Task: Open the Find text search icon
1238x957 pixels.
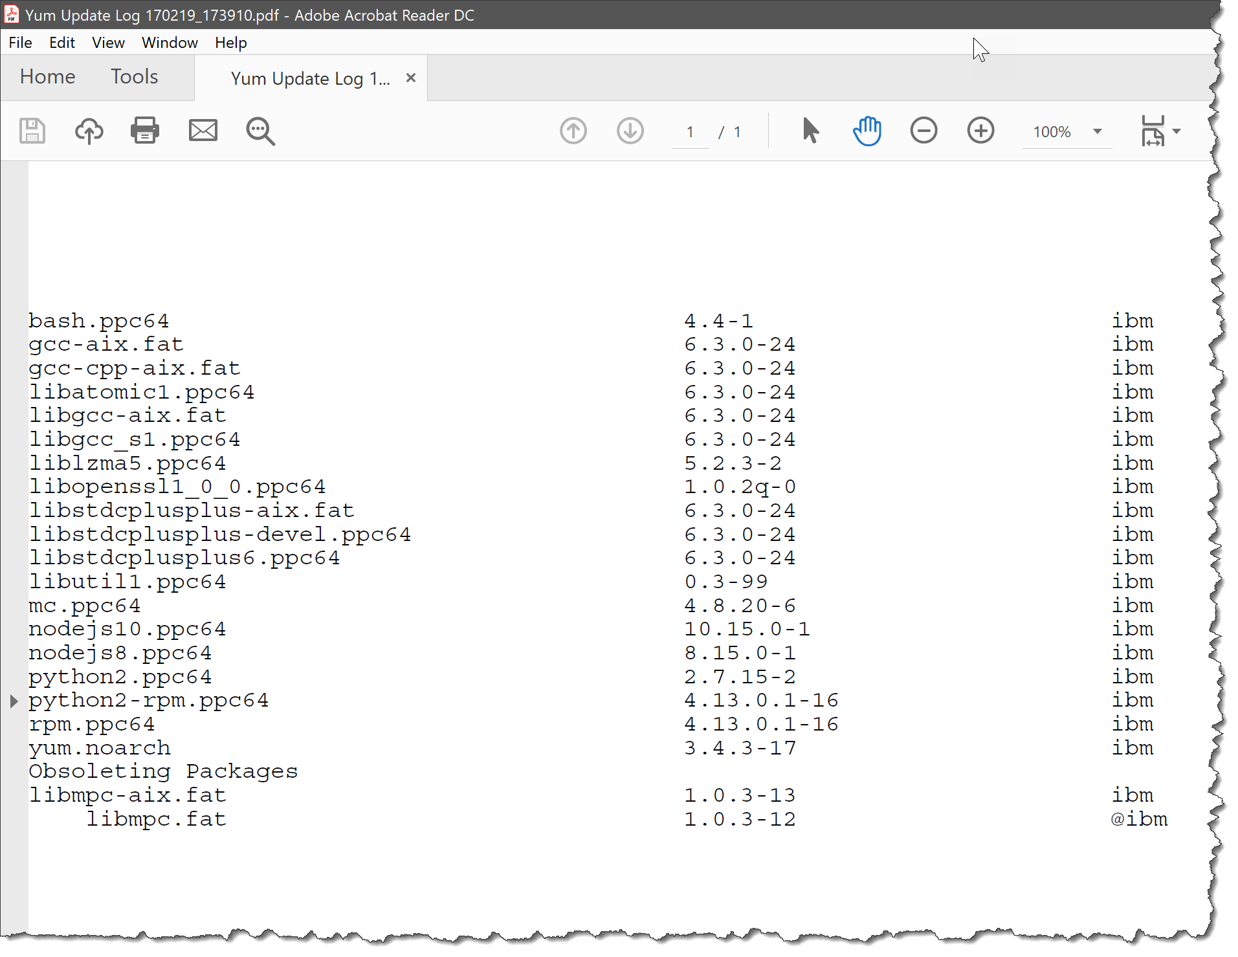Action: click(260, 131)
